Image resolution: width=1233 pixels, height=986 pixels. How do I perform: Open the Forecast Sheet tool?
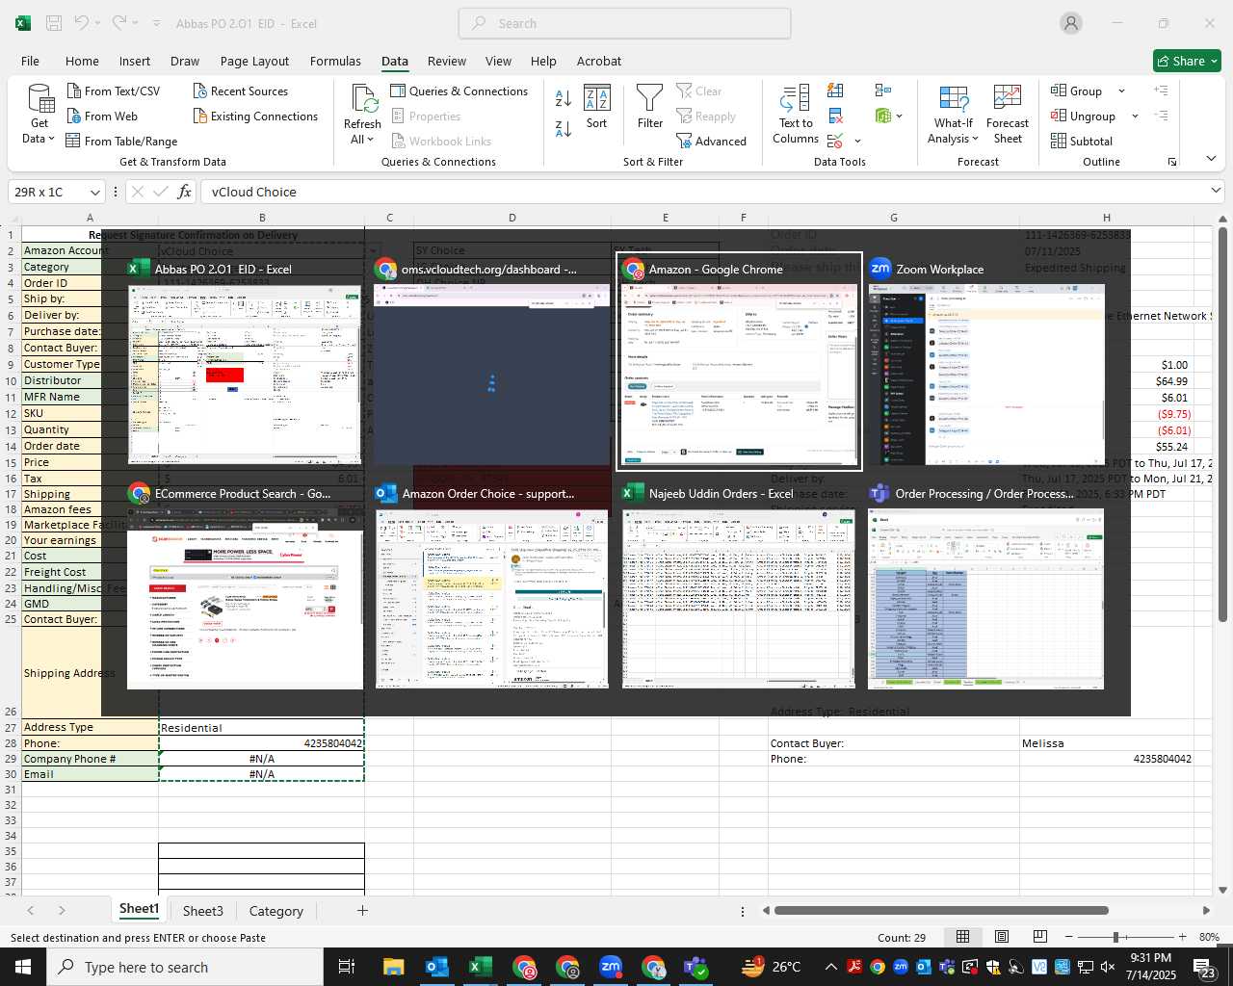(1008, 114)
